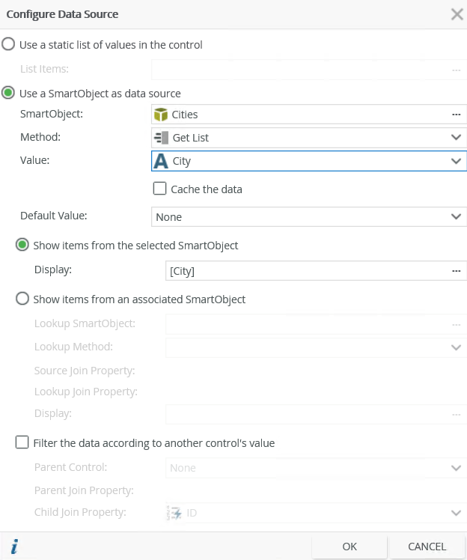Click the SmartObject field showing Cities
Image resolution: width=467 pixels, height=560 pixels.
(299, 115)
